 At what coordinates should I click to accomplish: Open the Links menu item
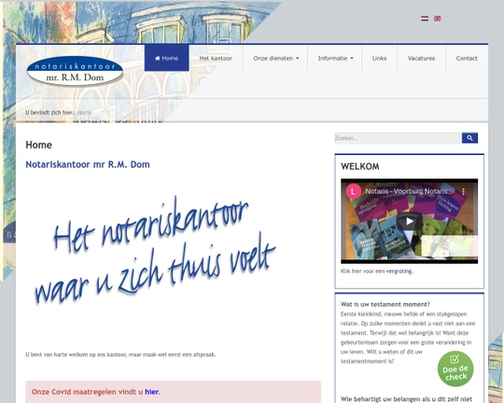(x=379, y=58)
